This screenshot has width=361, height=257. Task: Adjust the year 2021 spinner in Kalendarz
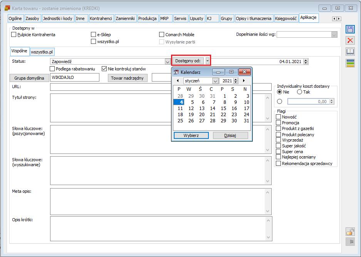click(x=235, y=81)
